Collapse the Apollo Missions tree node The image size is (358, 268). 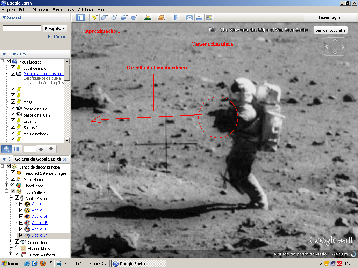pos(10,198)
